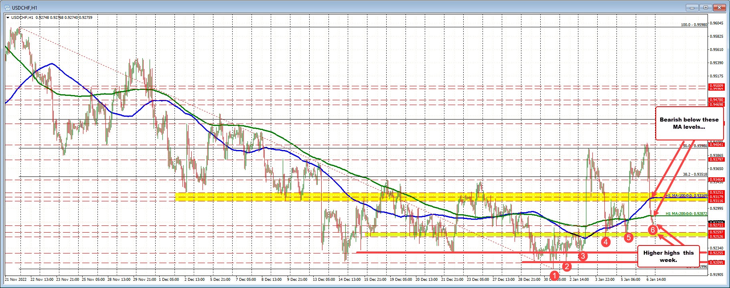Click the red price tag 0.93797
Image resolution: width=730 pixels, height=288 pixels.
tap(716, 159)
